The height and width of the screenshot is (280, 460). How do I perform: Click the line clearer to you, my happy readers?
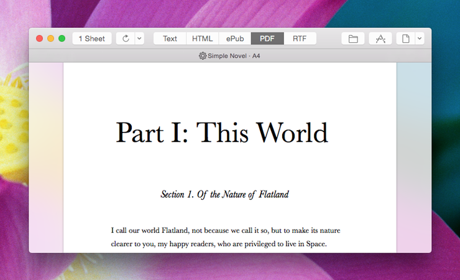coord(219,244)
